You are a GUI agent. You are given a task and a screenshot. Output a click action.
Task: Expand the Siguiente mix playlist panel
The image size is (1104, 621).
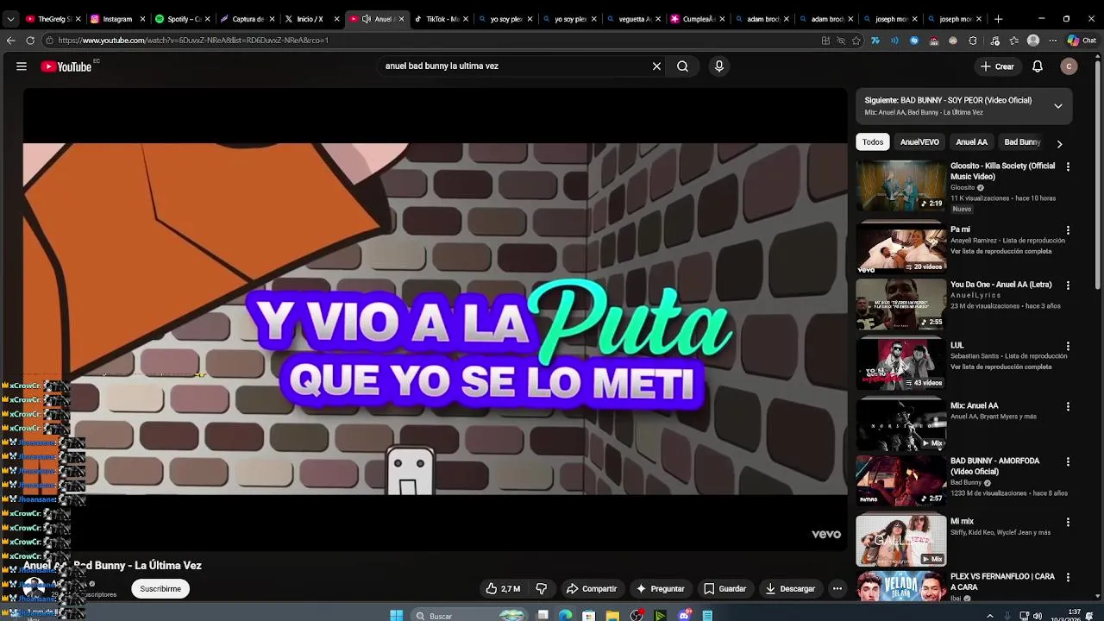[x=1057, y=106]
